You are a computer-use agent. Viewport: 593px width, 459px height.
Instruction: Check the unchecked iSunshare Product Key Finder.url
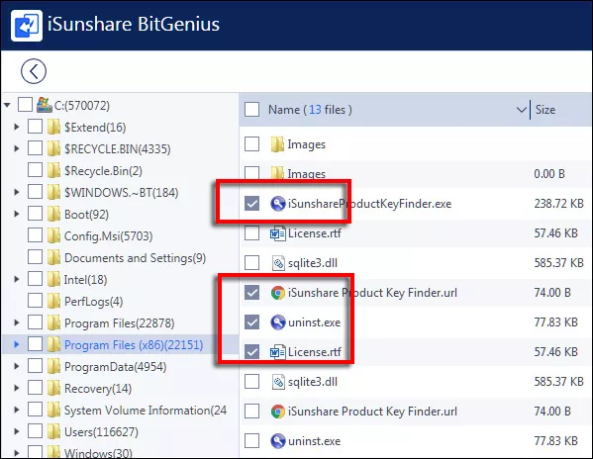pos(251,412)
